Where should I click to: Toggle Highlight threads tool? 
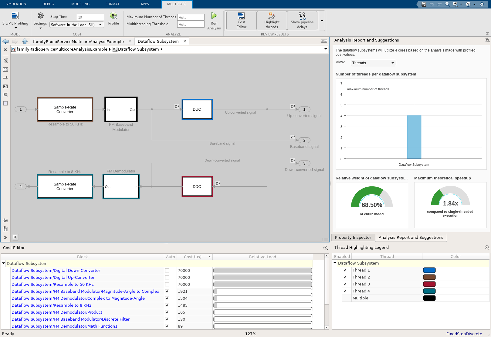click(272, 21)
